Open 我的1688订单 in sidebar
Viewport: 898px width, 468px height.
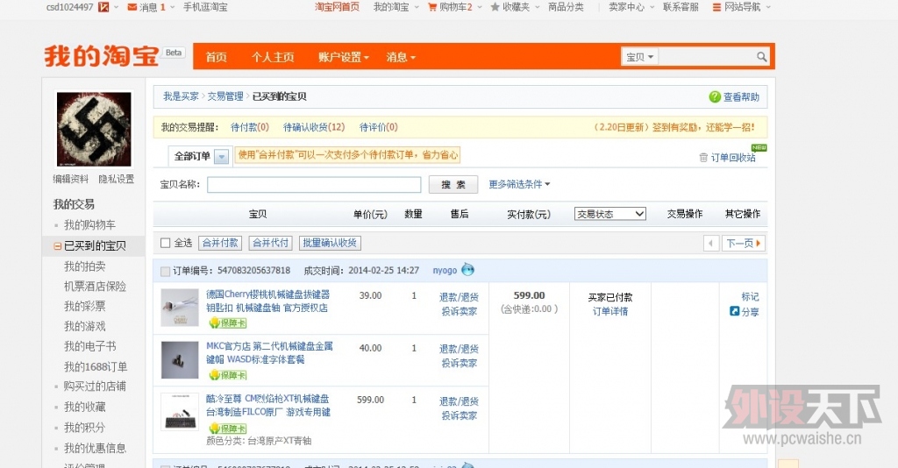96,366
